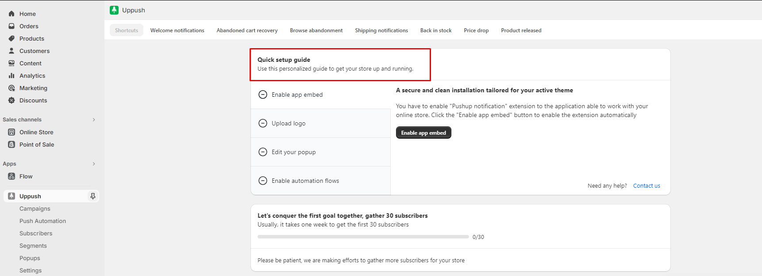Click the Products tag icon
The image size is (762, 276).
(x=12, y=38)
